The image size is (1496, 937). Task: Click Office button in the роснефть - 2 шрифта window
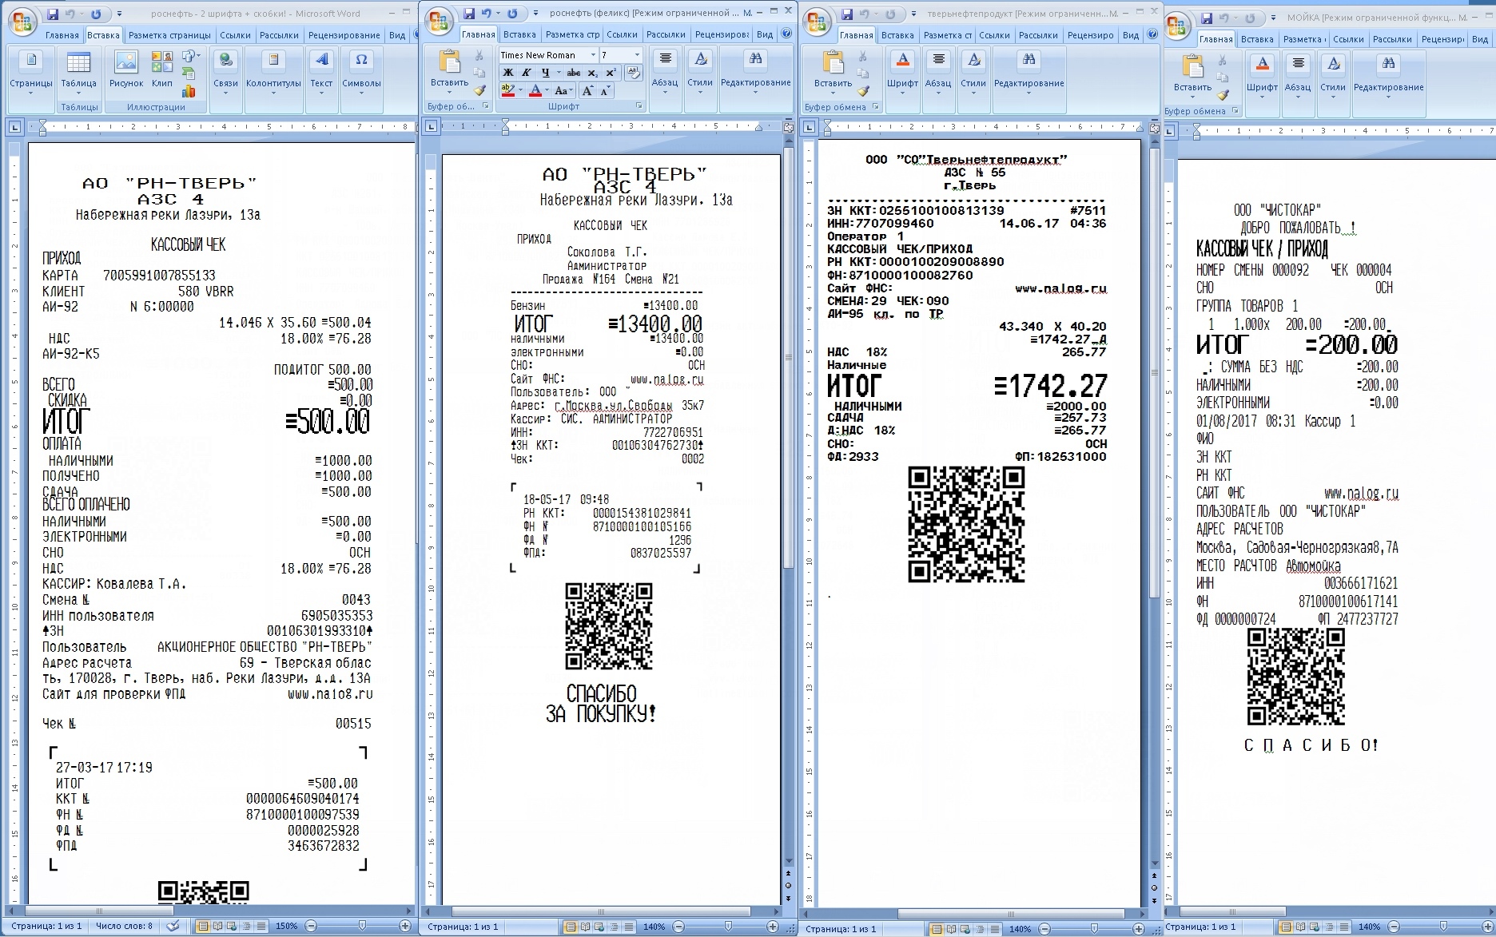click(x=22, y=22)
